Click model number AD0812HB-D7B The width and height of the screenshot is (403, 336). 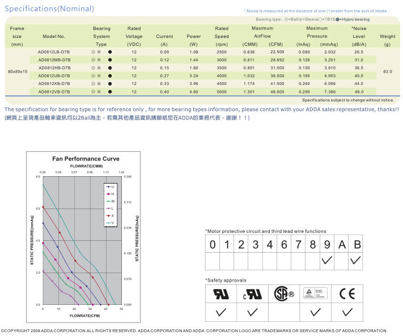[54, 68]
